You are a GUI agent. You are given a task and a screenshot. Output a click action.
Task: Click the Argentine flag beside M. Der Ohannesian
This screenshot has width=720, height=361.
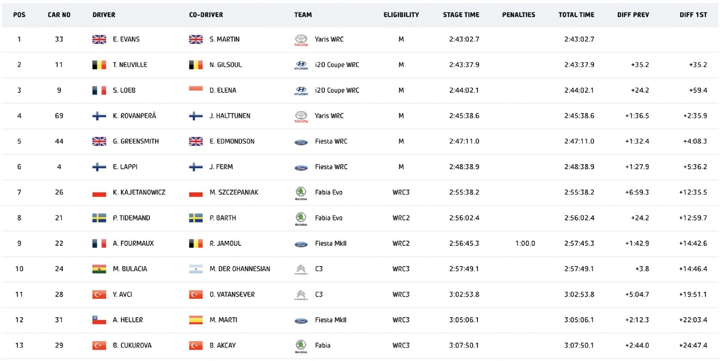(196, 269)
